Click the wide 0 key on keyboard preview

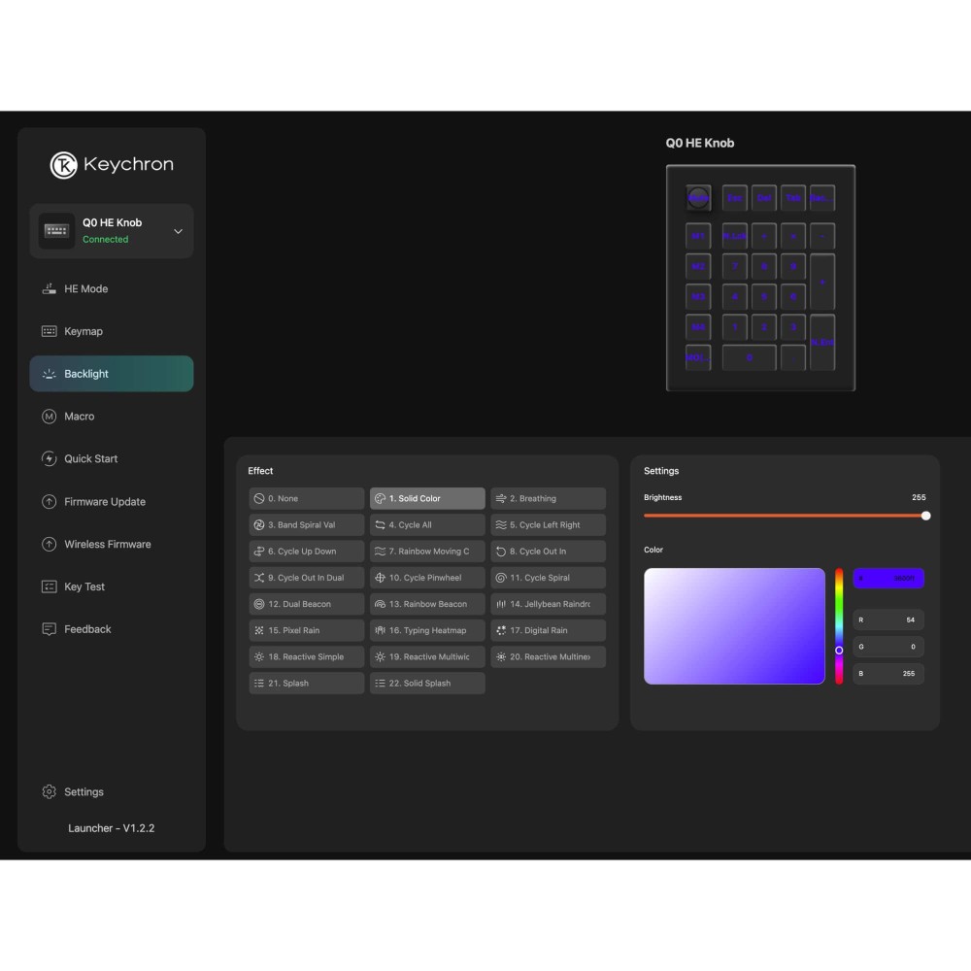(750, 357)
